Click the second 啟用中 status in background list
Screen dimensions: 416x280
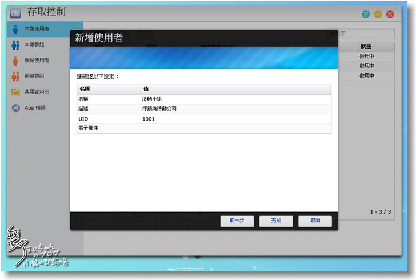point(367,66)
